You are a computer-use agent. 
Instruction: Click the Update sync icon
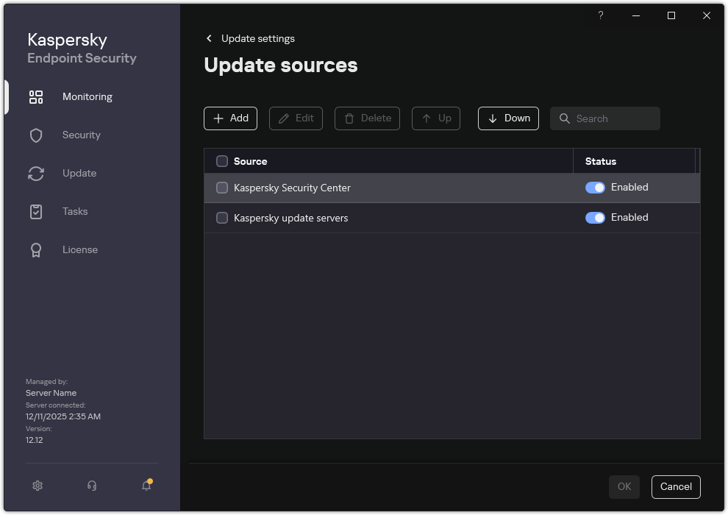pyautogui.click(x=36, y=173)
